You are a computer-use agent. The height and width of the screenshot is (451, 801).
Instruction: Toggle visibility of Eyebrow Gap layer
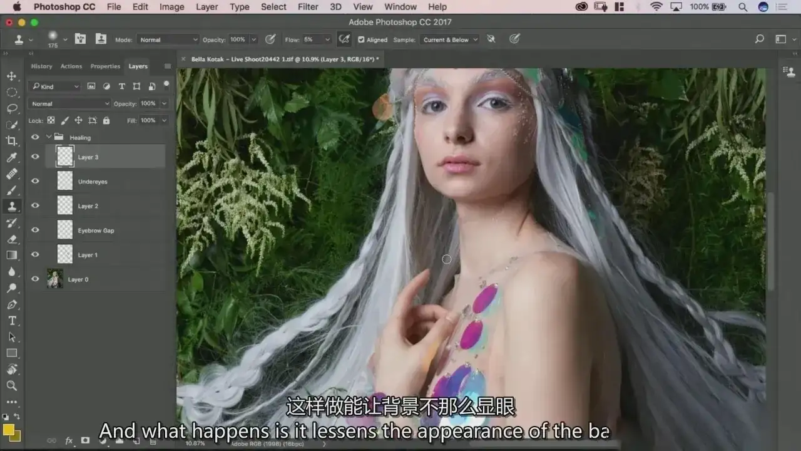[x=35, y=230]
